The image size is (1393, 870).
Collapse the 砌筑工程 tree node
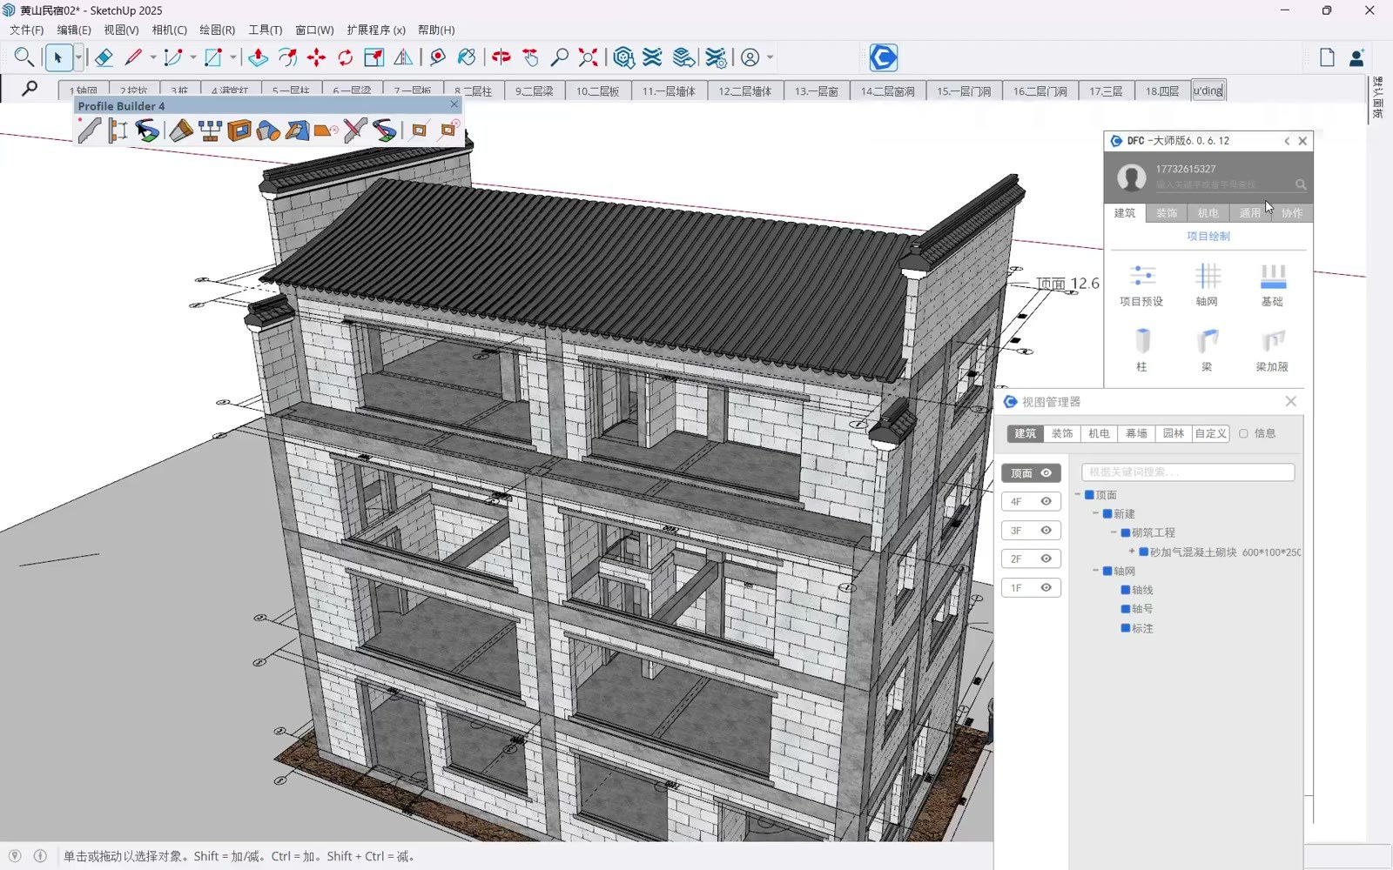pyautogui.click(x=1114, y=532)
